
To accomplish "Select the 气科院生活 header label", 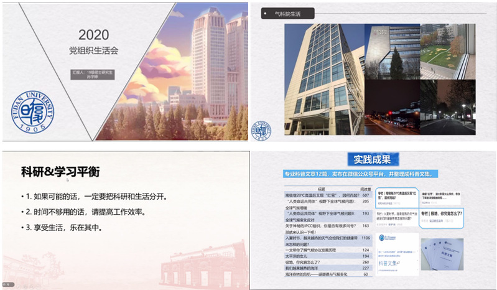I will coord(285,13).
